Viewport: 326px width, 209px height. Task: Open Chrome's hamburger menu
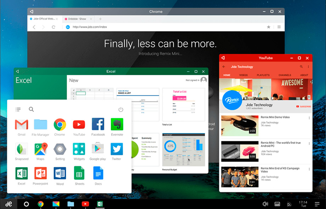[x=279, y=27]
